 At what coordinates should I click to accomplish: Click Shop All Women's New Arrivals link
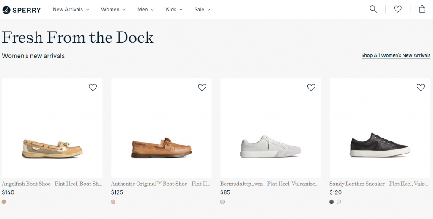(396, 55)
